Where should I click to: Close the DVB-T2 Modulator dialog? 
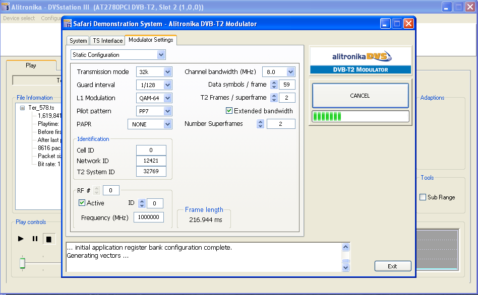(408, 24)
